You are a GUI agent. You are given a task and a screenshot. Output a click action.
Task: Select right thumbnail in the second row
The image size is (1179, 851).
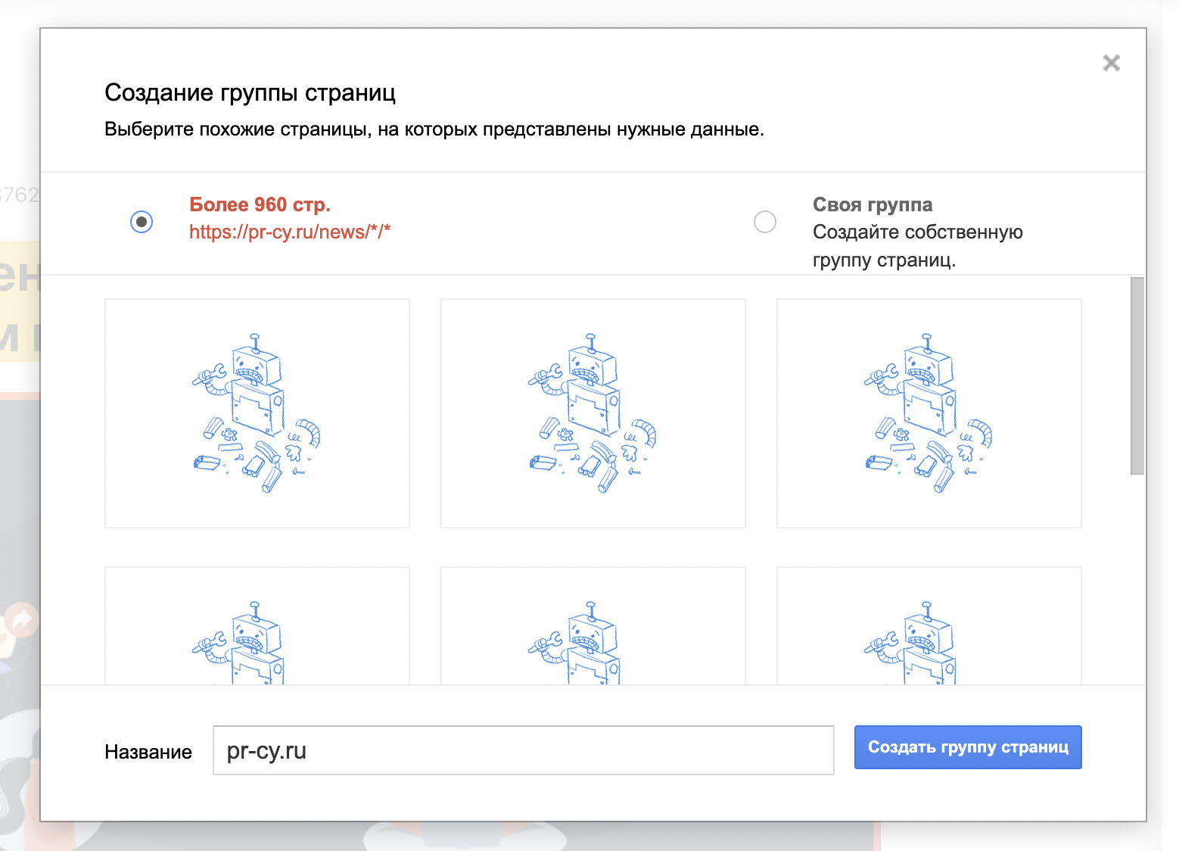929,627
